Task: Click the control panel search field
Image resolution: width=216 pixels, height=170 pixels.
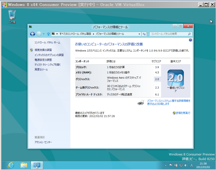Action: 169,34
